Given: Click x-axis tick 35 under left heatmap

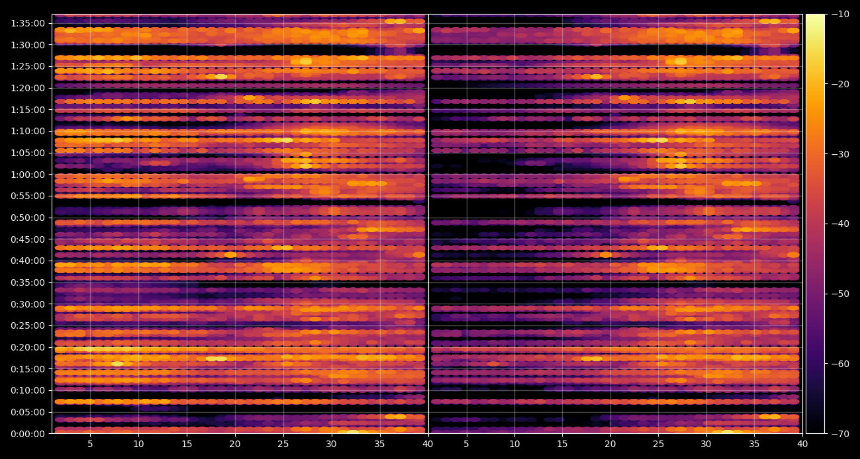Looking at the screenshot, I should point(380,444).
